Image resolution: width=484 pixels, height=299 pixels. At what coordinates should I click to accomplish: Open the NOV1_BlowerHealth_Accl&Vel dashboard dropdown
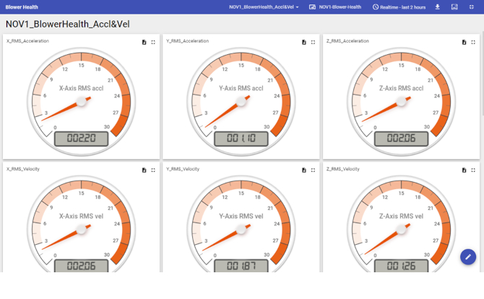264,7
